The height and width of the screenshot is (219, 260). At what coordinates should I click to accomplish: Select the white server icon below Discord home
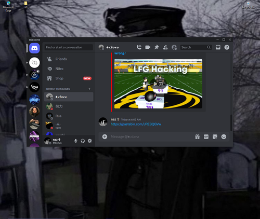(34, 62)
